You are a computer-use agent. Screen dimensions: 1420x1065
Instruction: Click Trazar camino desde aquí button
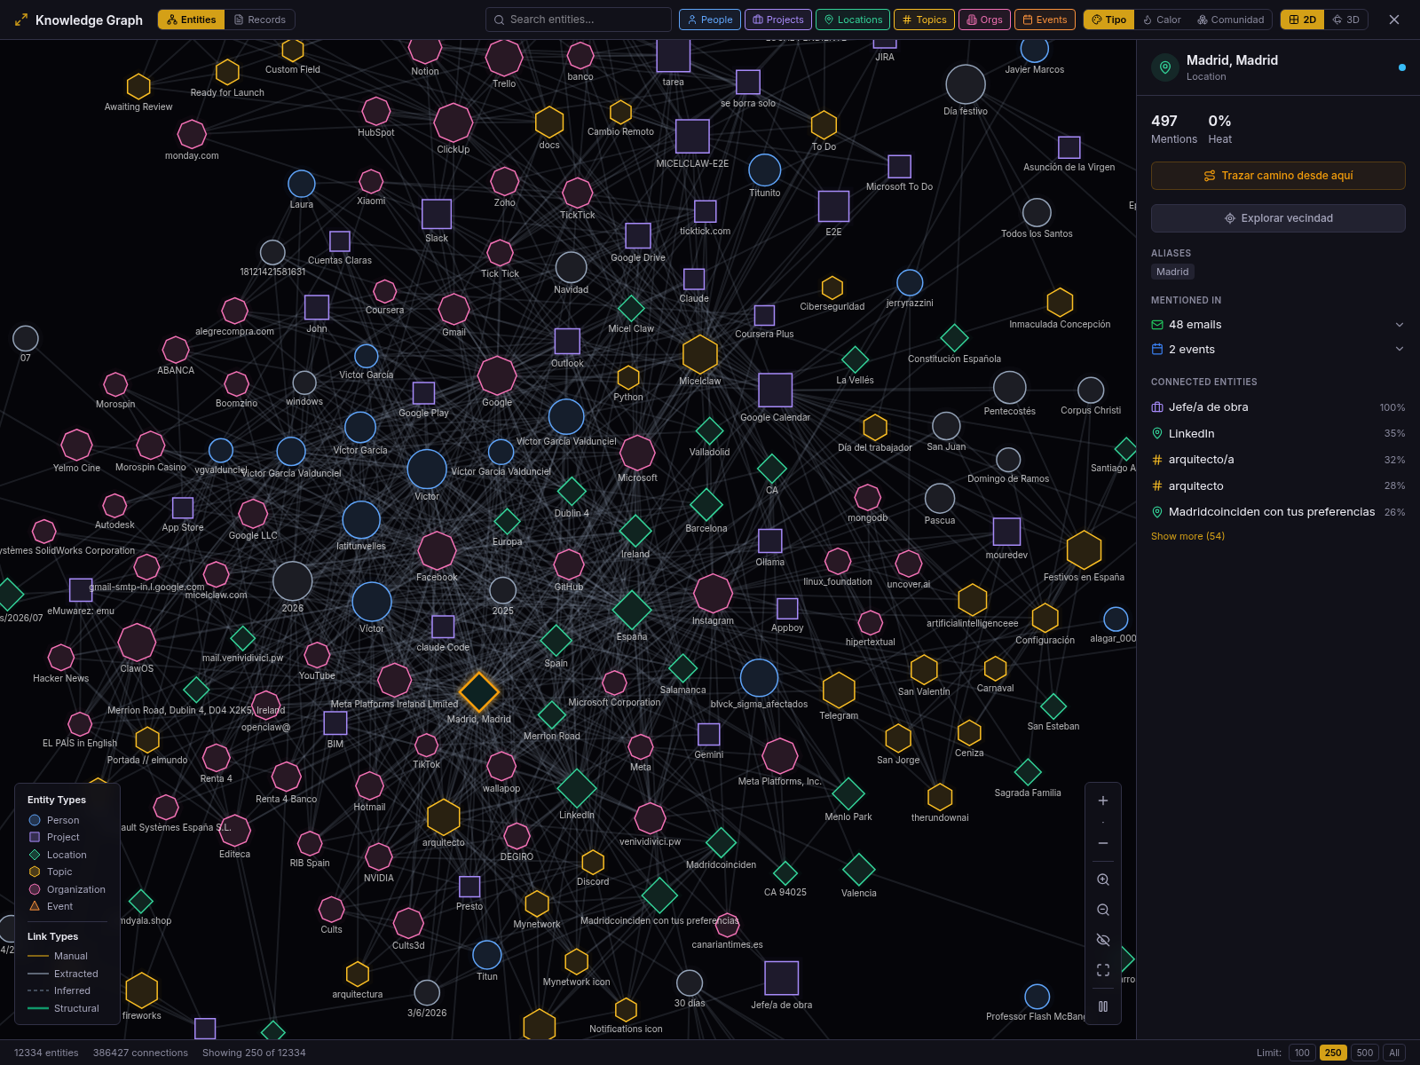click(1278, 176)
